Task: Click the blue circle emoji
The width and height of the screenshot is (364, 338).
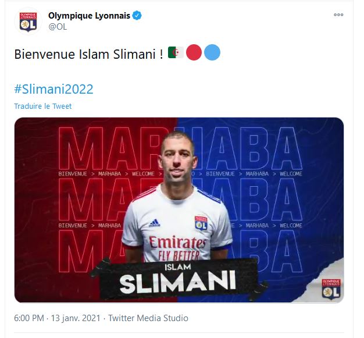Action: tap(212, 52)
